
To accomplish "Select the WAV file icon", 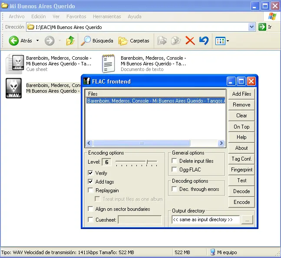I will [13, 88].
